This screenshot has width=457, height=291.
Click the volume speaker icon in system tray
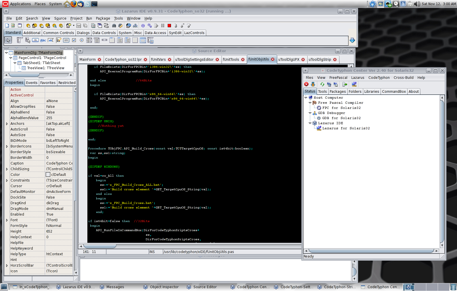point(417,4)
